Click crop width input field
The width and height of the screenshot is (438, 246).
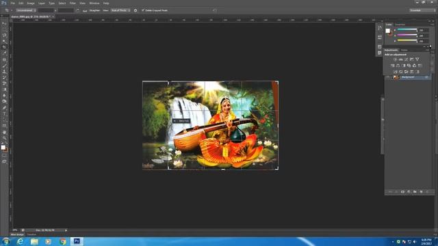[46, 10]
